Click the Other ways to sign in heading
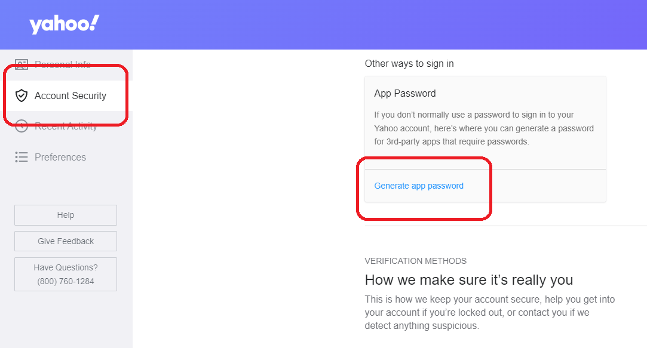The width and height of the screenshot is (647, 348). coord(409,63)
